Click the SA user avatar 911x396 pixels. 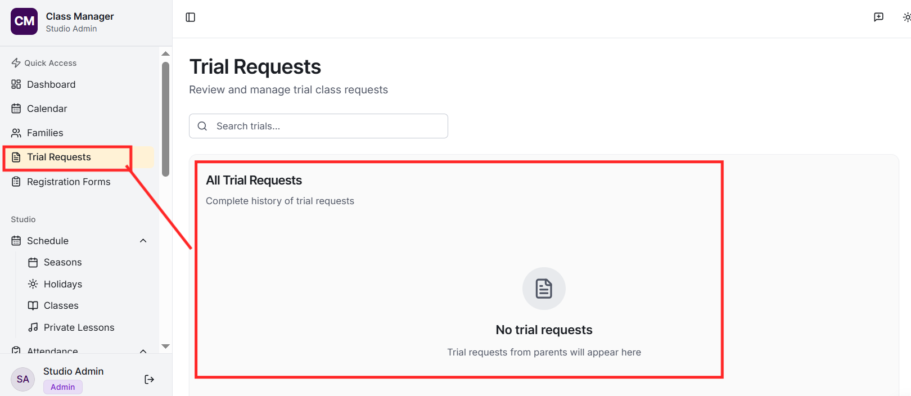pyautogui.click(x=23, y=379)
